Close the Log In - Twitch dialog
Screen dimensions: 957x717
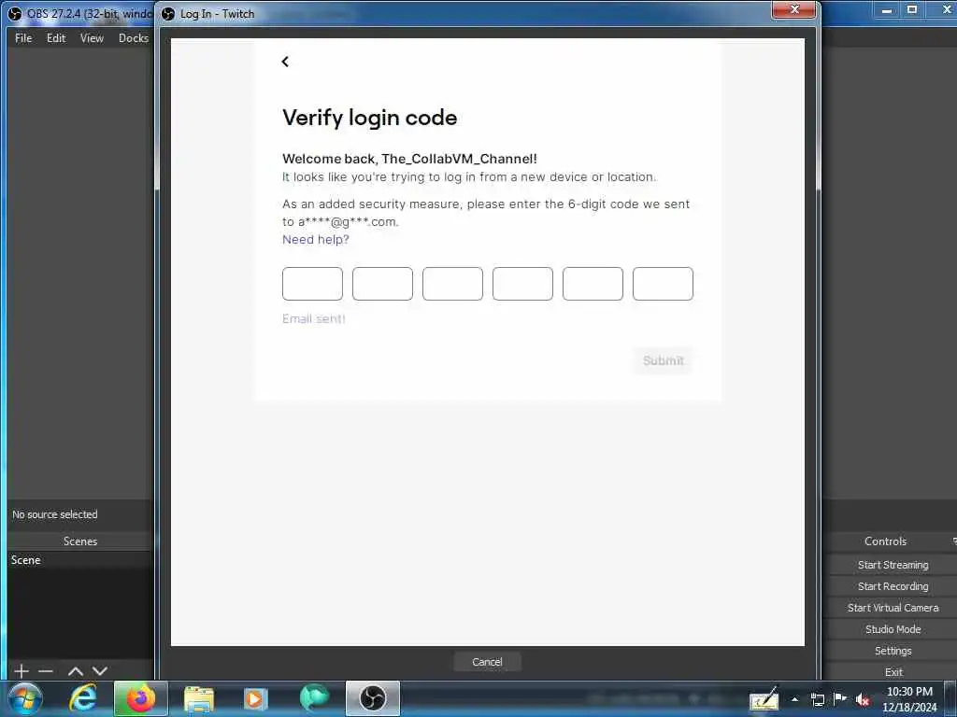pyautogui.click(x=794, y=9)
